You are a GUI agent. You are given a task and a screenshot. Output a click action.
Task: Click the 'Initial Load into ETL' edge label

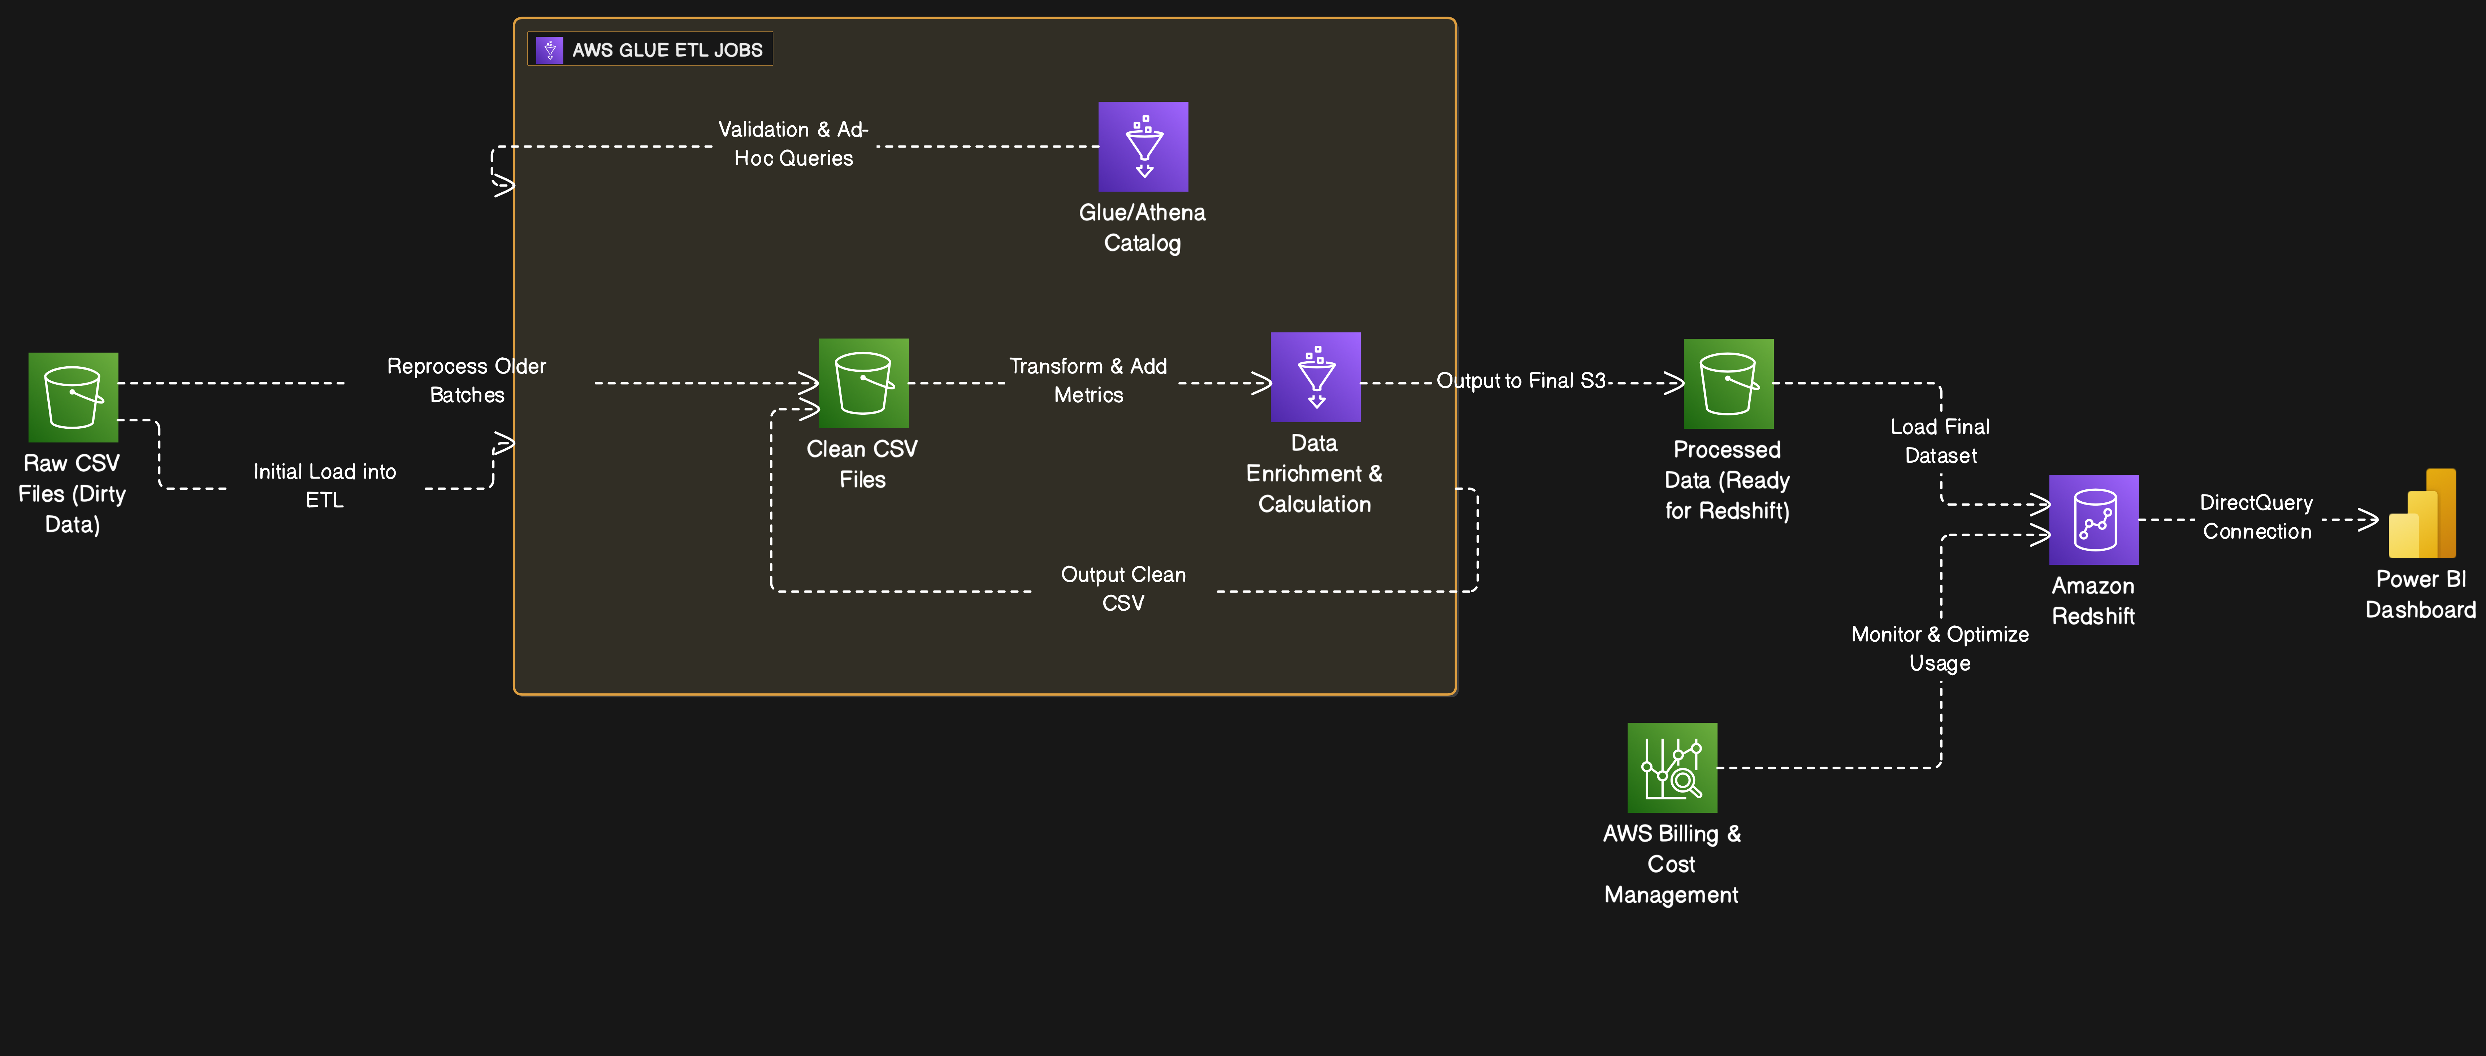pyautogui.click(x=325, y=486)
